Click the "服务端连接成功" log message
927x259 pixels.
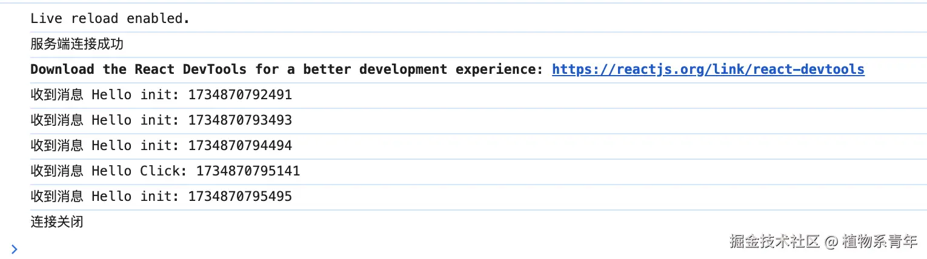pyautogui.click(x=77, y=44)
